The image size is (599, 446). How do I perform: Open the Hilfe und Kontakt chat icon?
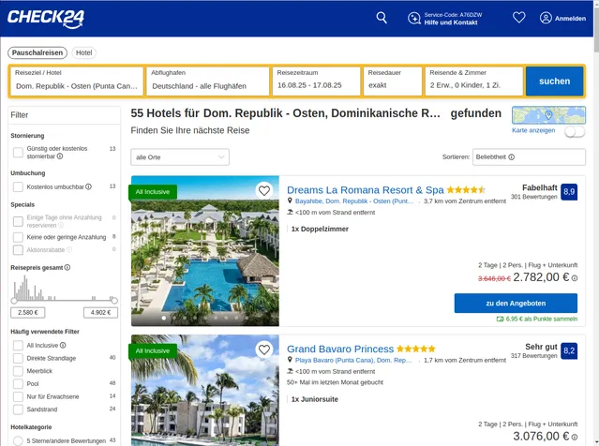click(x=414, y=18)
